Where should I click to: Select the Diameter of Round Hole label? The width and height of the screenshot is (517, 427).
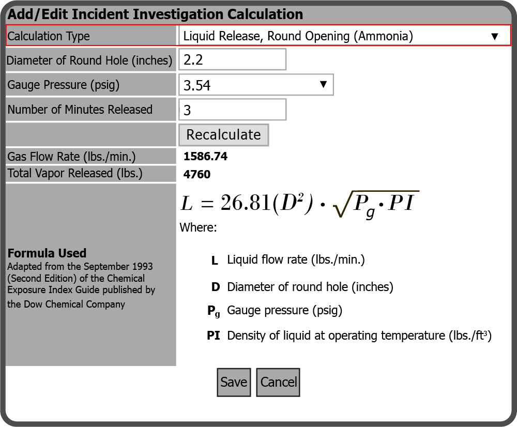coord(89,60)
